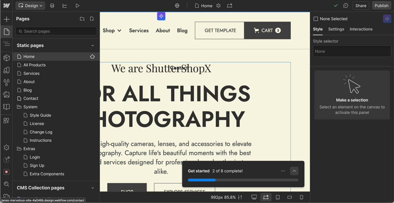This screenshot has width=394, height=203.
Task: Collapse the CMS Collection pages section
Action: pyautogui.click(x=92, y=188)
